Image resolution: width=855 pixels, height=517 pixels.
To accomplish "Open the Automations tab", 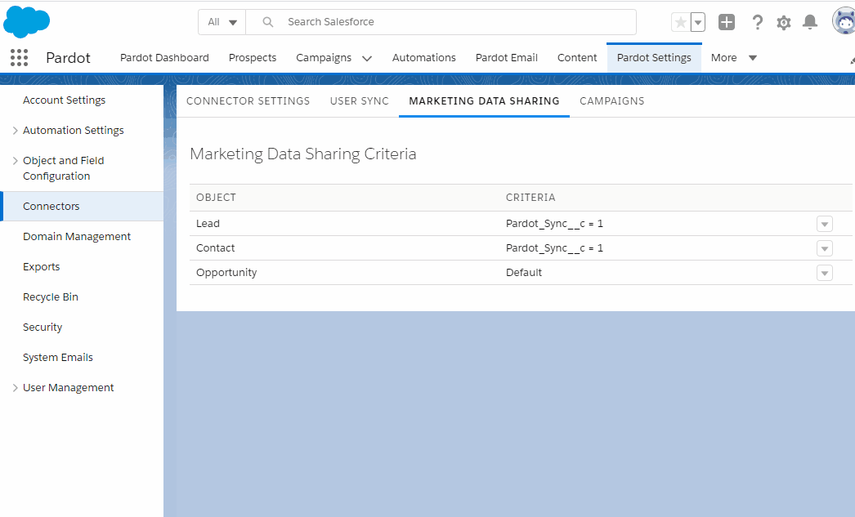I will pos(423,58).
